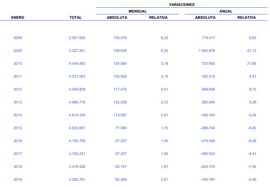
Task: Select the 2008 year row label
Action: pos(18,38)
